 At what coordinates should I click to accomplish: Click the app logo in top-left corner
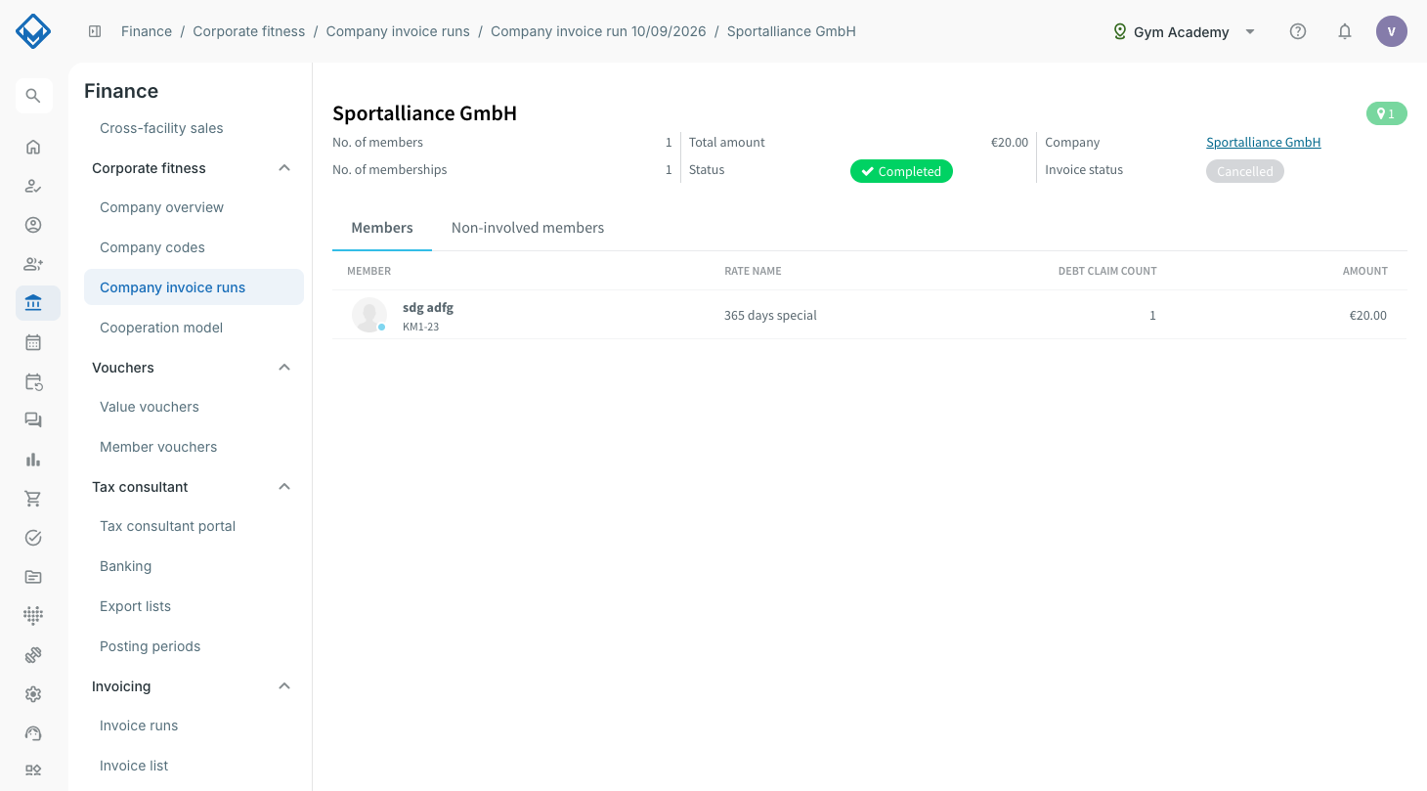33,31
